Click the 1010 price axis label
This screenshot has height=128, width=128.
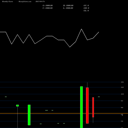coord(122,94)
